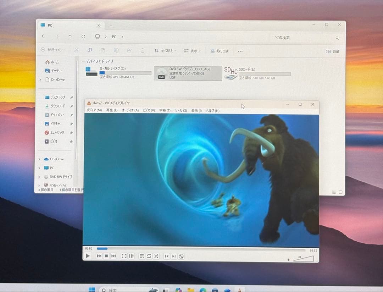
Task: Click the Delete icon in Explorer's toolbar
Action: tap(142, 51)
